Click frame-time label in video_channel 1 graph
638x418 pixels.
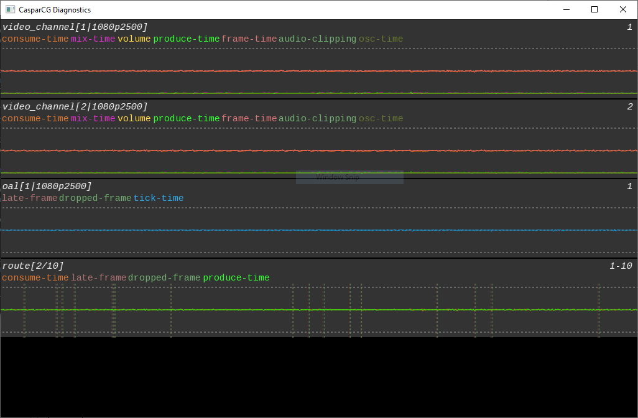pos(249,39)
